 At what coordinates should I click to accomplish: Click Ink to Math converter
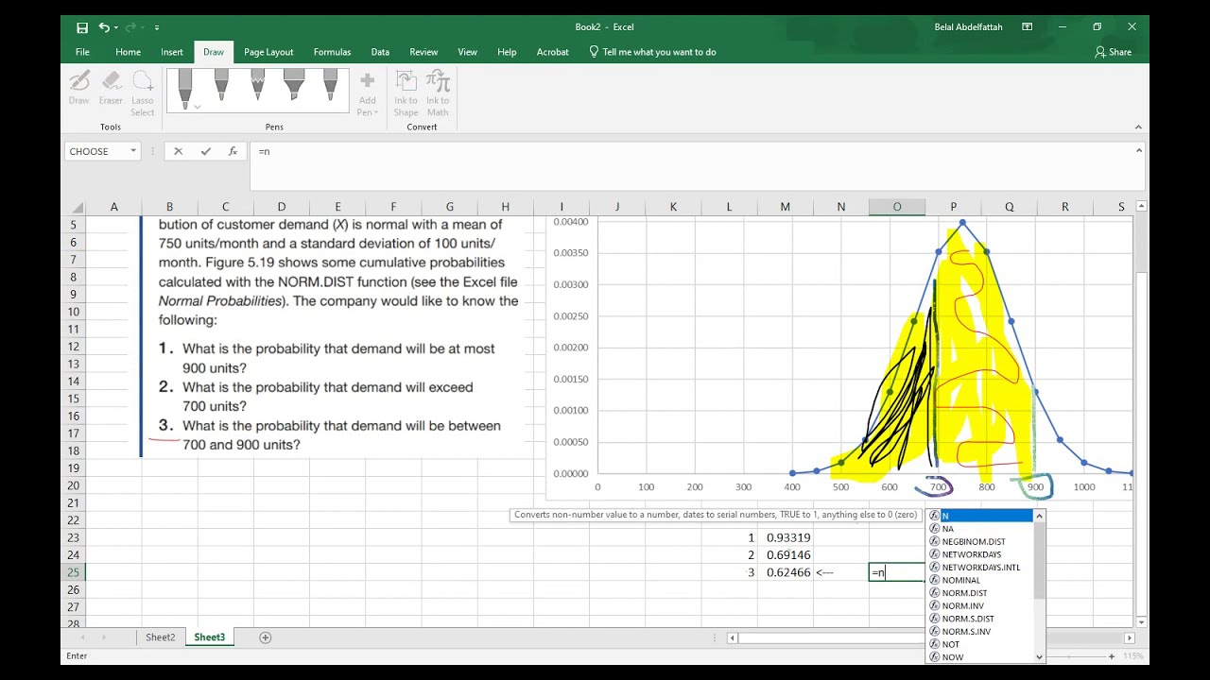coord(438,93)
